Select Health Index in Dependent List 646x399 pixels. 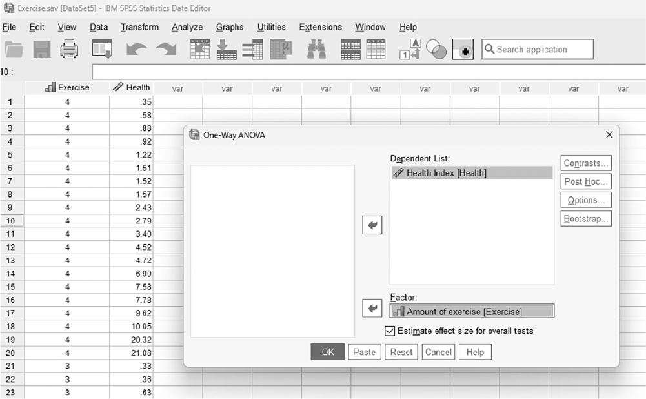472,173
